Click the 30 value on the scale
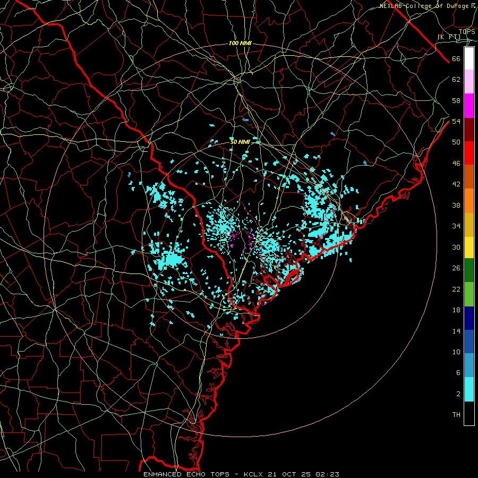 [x=456, y=247]
